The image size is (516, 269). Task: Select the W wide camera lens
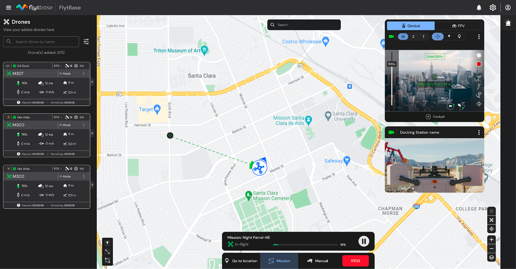(403, 36)
